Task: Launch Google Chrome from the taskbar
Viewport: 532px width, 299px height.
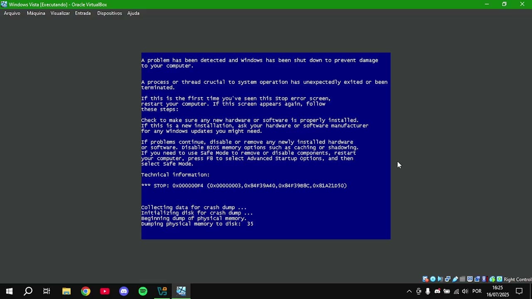Action: pyautogui.click(x=86, y=291)
